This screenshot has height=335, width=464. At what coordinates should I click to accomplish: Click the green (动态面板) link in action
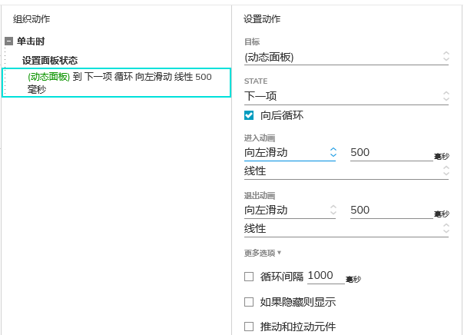click(x=49, y=77)
